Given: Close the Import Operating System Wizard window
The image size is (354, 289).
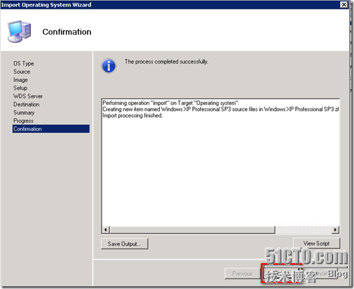Looking at the screenshot, I should [x=344, y=5].
